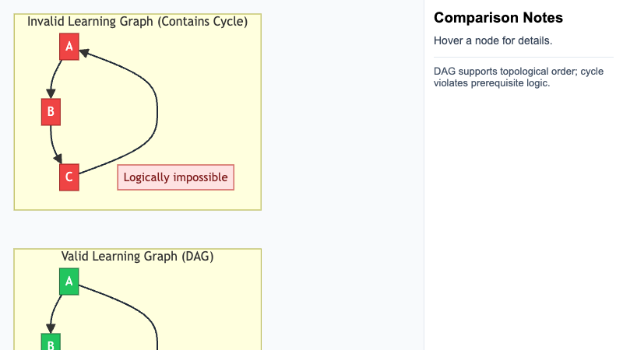Click the 'Valid Learning Graph (DAG)' title

coord(138,257)
